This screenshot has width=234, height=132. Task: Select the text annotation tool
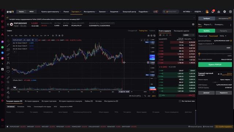tap(8, 59)
